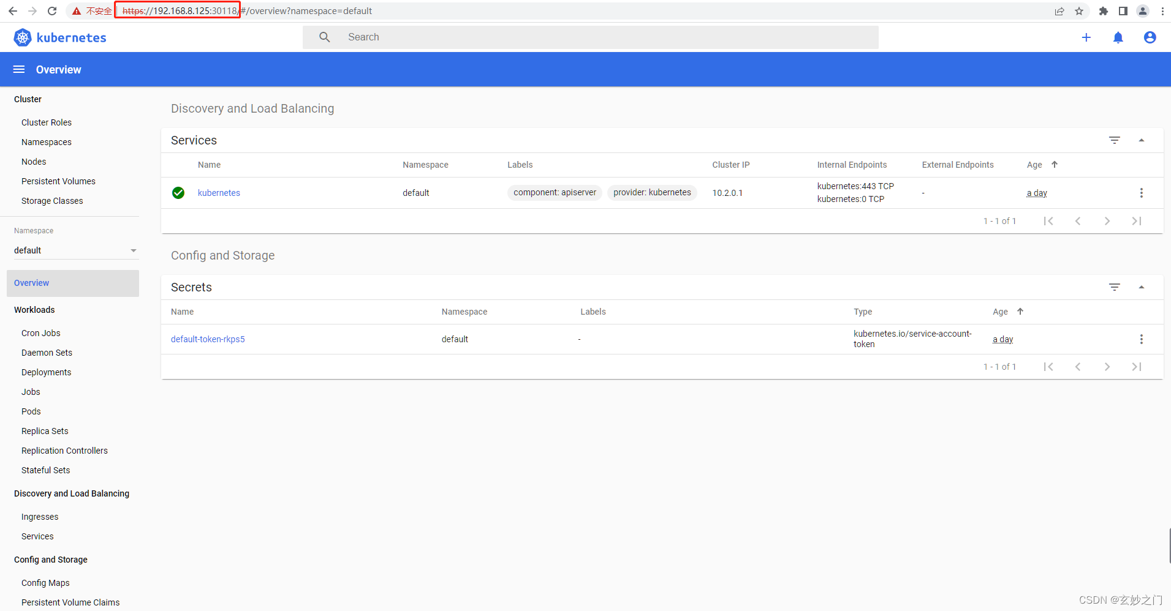Sort Secrets by Age arrow
1171x611 pixels.
[x=1020, y=312]
